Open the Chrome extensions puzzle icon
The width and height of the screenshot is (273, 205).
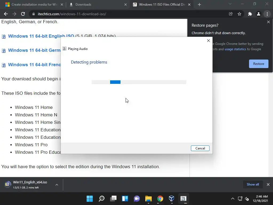(x=250, y=14)
